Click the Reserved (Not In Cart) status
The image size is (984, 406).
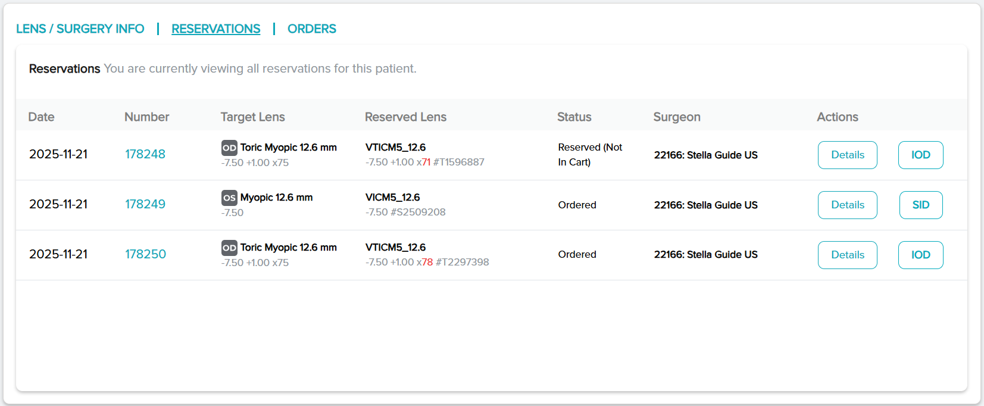[x=589, y=154]
